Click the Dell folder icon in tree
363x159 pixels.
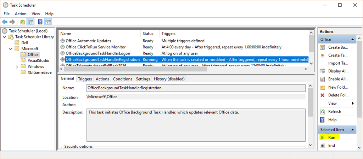(x=17, y=43)
